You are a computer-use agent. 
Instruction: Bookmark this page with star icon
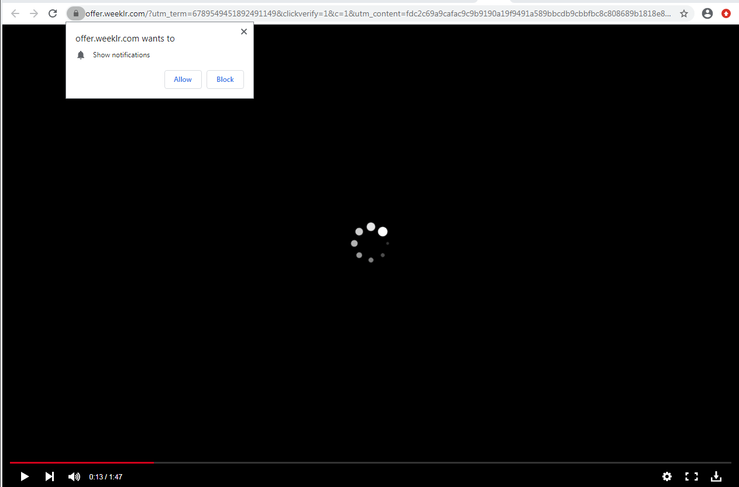pos(684,13)
